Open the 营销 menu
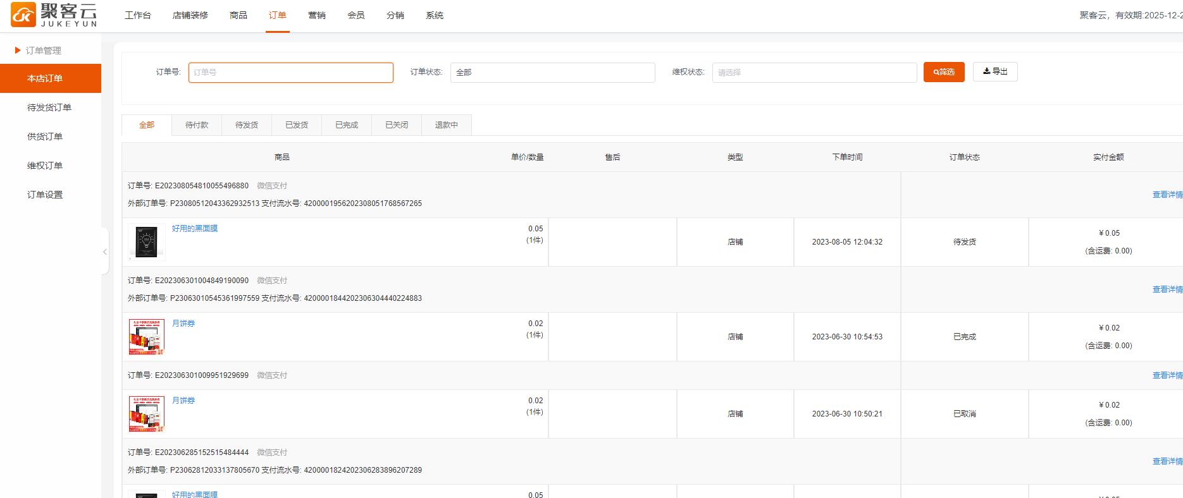 [317, 15]
